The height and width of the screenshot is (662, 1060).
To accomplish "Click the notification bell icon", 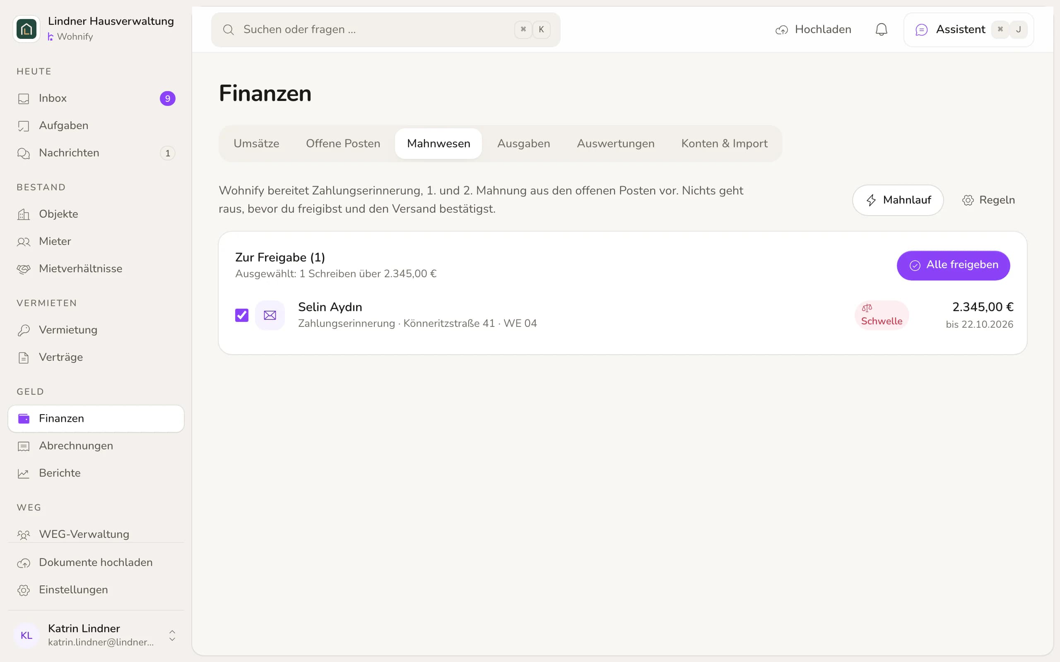I will point(881,29).
